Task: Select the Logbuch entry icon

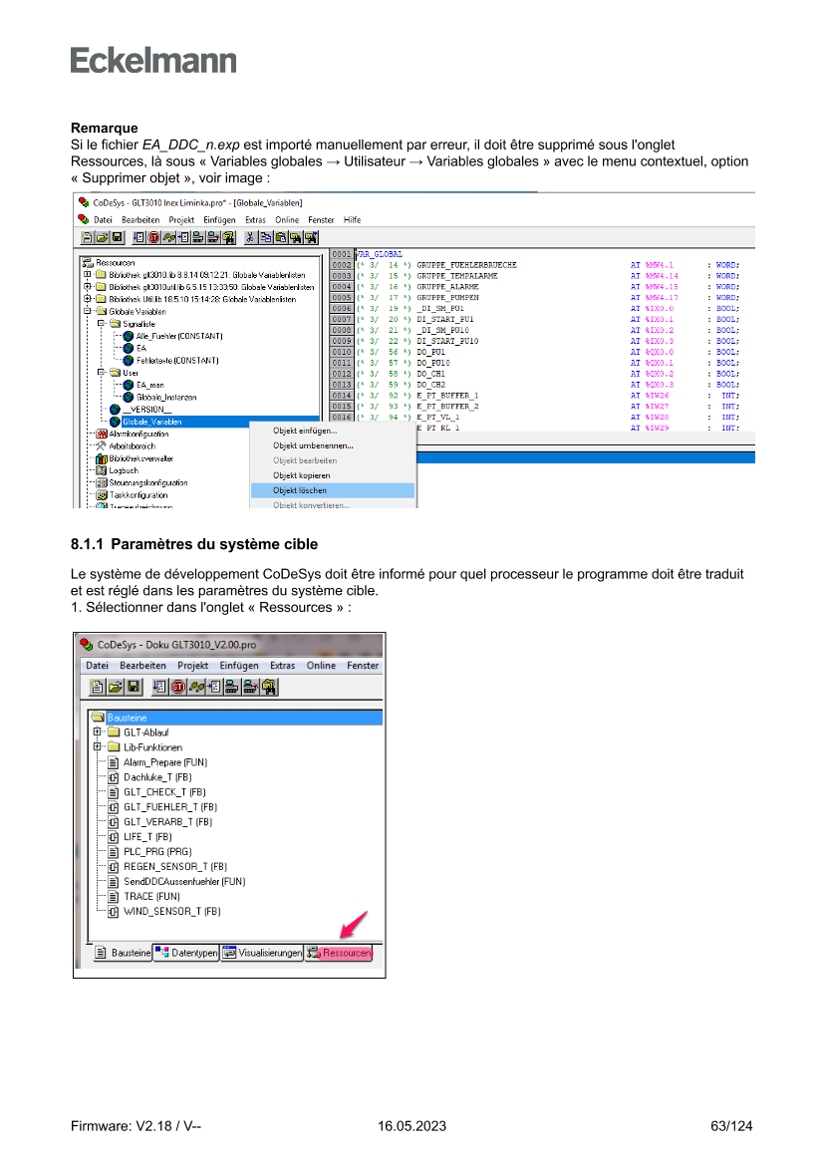Action: [102, 470]
